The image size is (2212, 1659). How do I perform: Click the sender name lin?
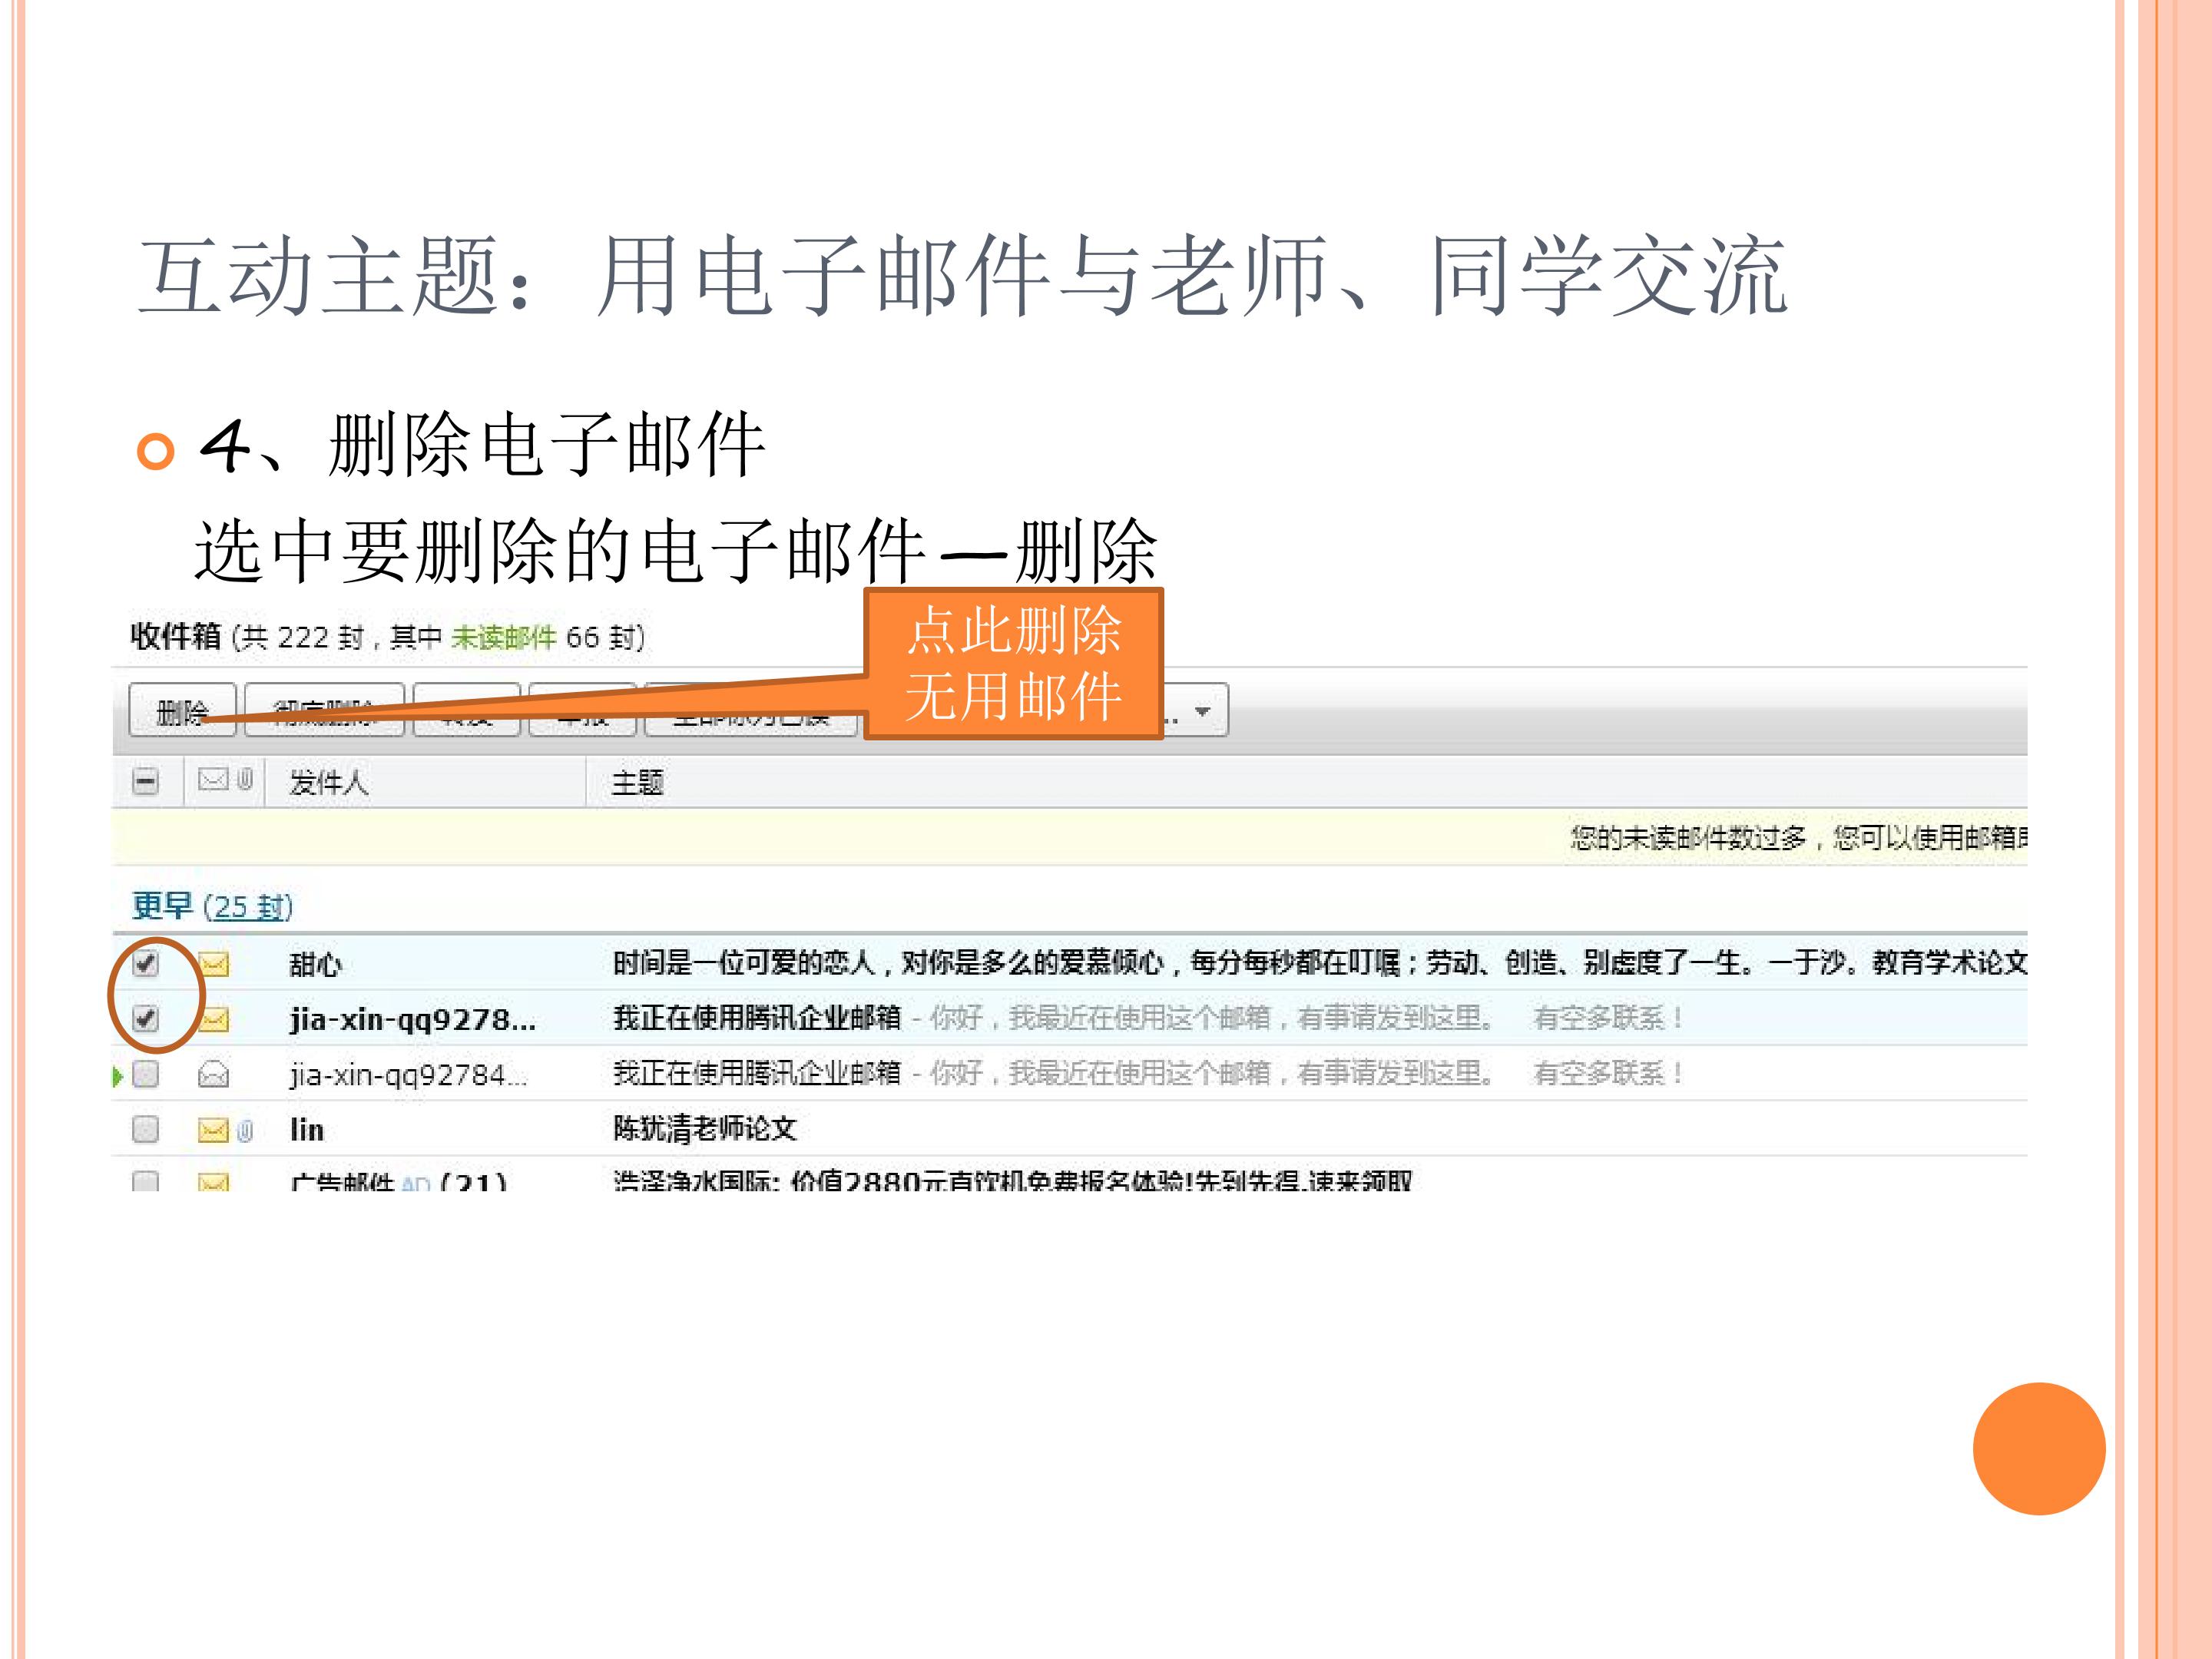307,1130
